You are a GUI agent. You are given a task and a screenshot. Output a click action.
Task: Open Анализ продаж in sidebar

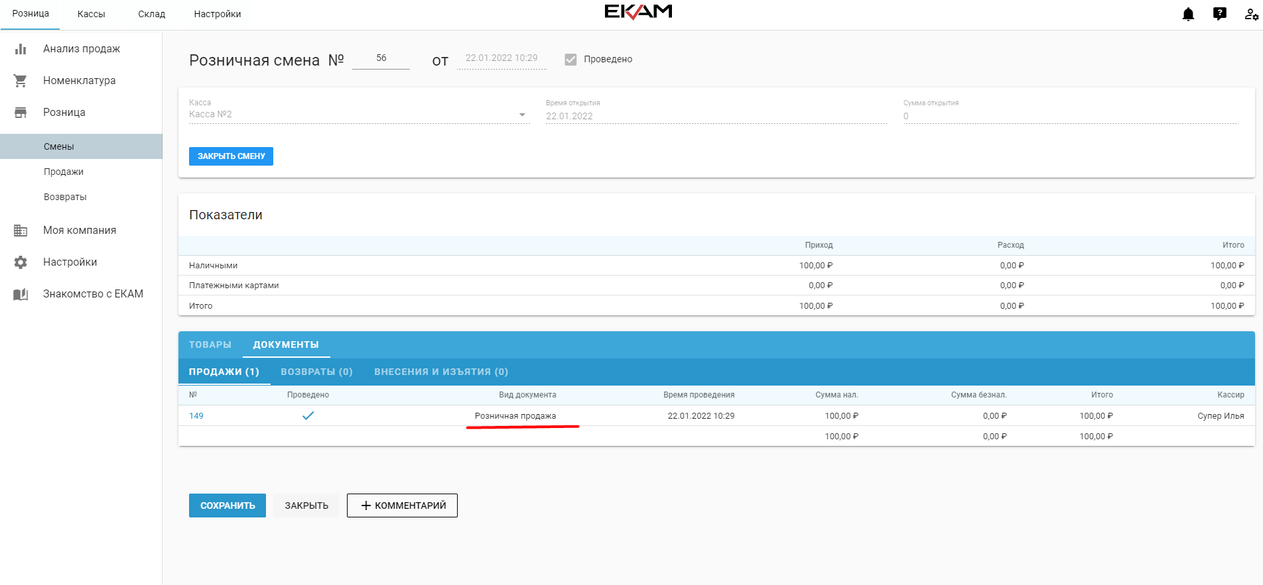tap(82, 49)
